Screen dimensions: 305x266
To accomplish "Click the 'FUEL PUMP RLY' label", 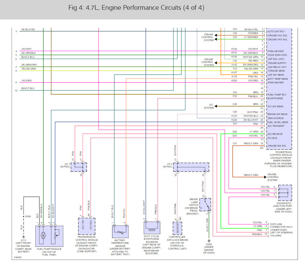I will click(277, 94).
